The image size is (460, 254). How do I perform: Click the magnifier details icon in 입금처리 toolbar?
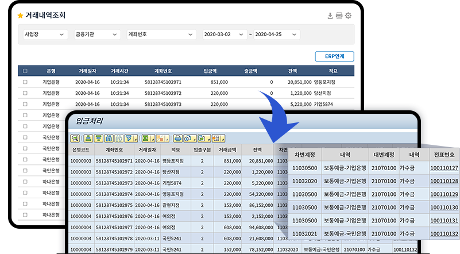[x=75, y=138]
